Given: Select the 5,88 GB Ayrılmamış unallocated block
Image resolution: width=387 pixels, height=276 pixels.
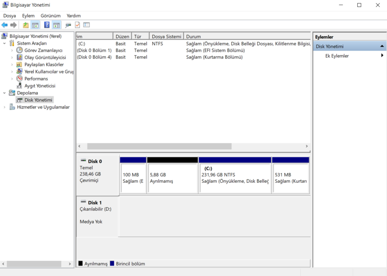Looking at the screenshot, I should point(172,175).
